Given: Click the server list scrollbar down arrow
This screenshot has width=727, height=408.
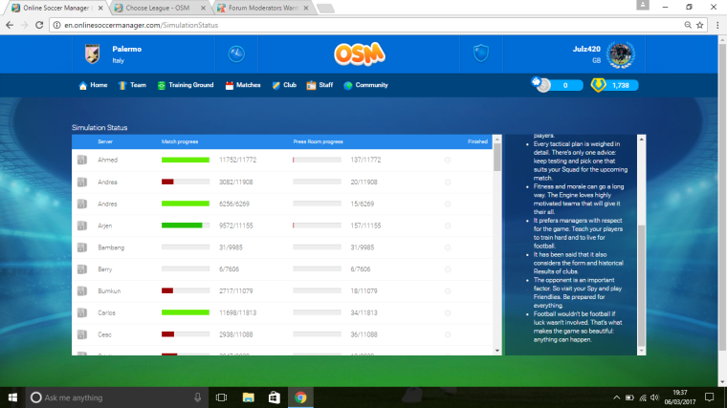Looking at the screenshot, I should pyautogui.click(x=497, y=351).
